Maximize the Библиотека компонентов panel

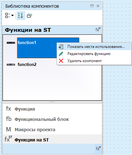pos(92,6)
